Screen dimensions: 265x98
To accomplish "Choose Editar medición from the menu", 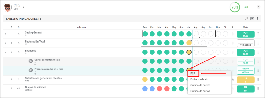I will pyautogui.click(x=199, y=79).
